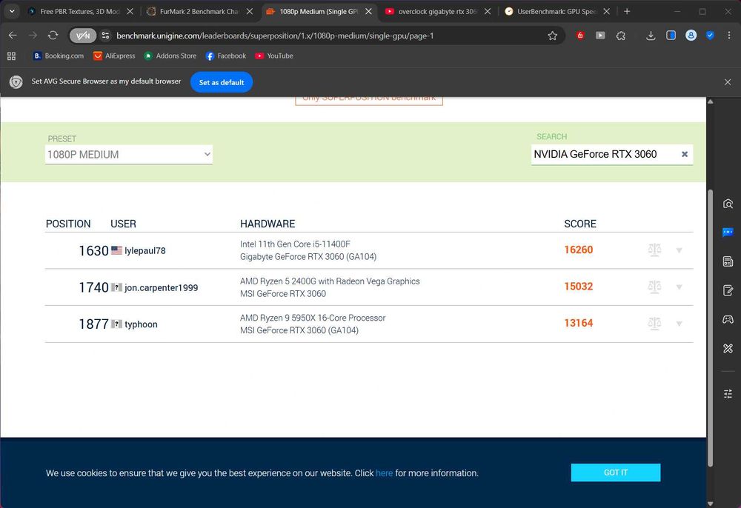
Task: Open the apps grid in bookmarks bar
Action: click(x=12, y=56)
